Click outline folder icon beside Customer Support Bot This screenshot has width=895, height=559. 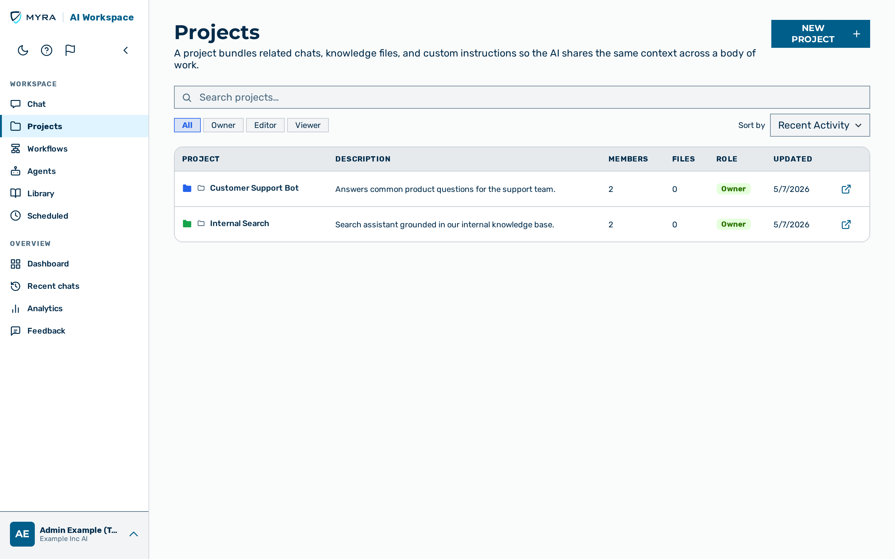pyautogui.click(x=201, y=188)
